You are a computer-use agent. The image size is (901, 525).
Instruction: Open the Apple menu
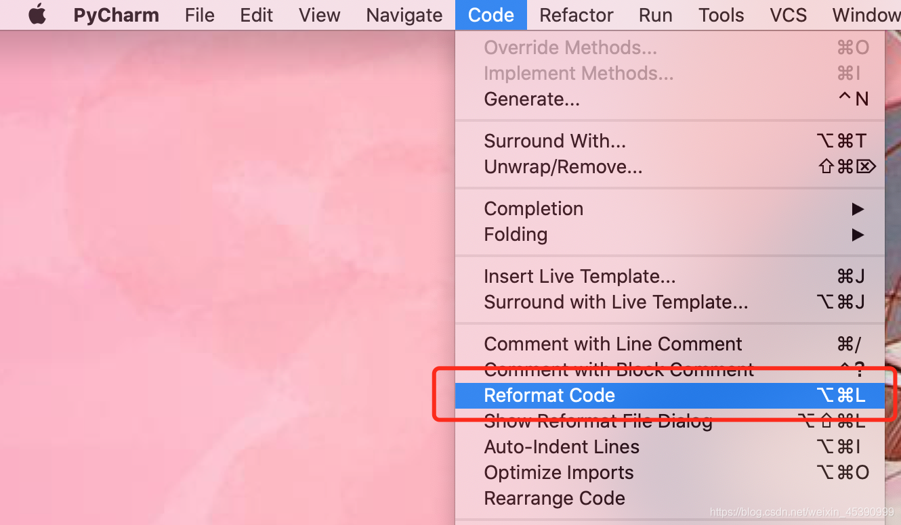[x=37, y=15]
